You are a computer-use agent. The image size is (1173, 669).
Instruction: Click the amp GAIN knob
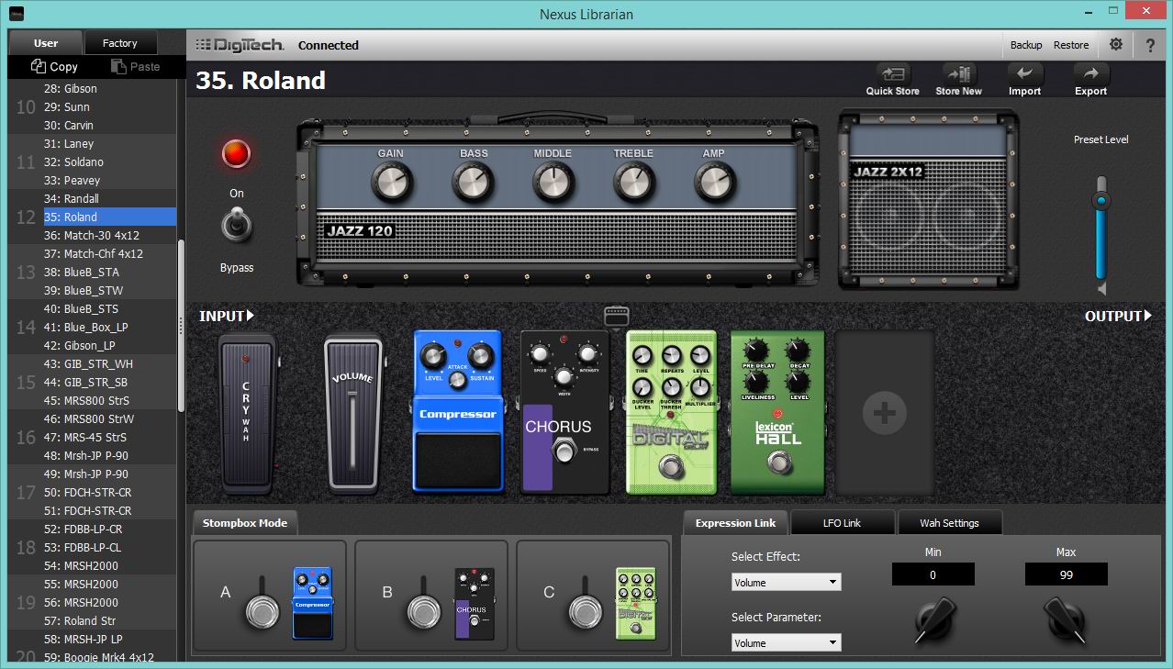pos(392,183)
